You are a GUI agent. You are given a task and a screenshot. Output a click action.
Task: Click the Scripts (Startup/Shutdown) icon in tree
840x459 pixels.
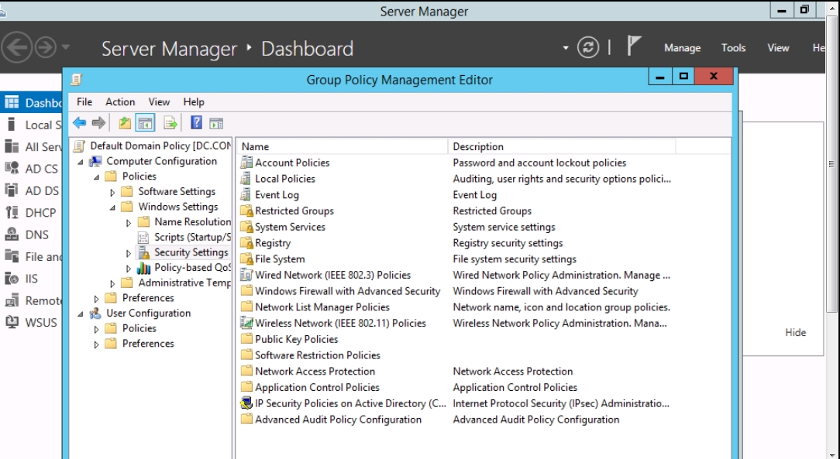click(143, 237)
